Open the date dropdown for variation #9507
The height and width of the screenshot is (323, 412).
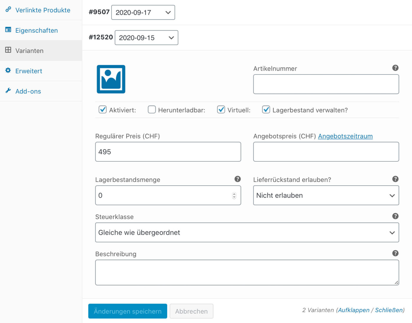point(143,12)
